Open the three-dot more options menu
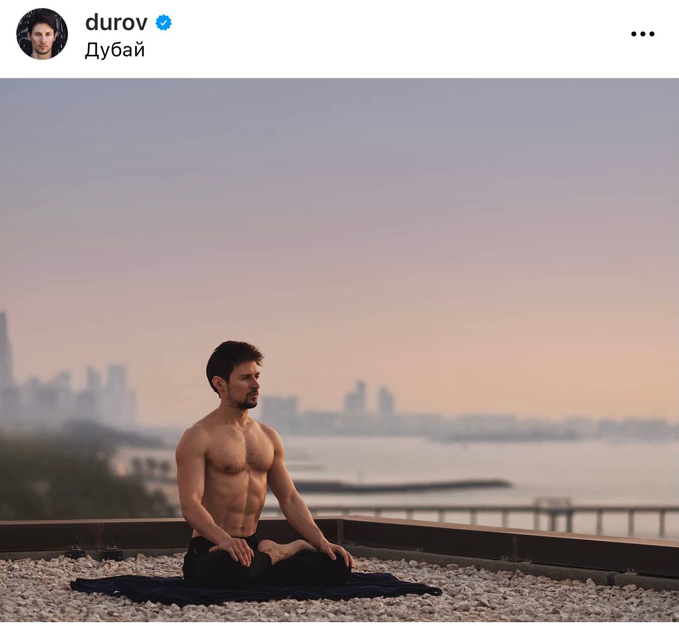The image size is (679, 626). [642, 34]
